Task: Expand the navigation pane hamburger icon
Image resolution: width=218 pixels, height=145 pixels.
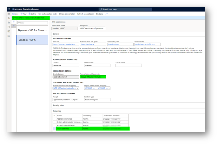Action: click(x=9, y=14)
